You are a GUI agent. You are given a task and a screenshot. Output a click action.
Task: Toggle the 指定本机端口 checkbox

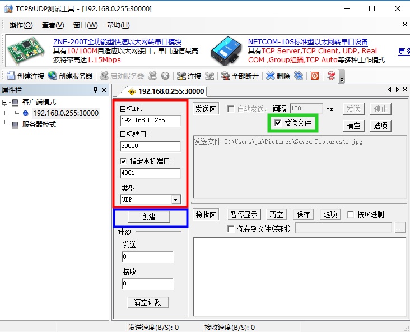[124, 161]
